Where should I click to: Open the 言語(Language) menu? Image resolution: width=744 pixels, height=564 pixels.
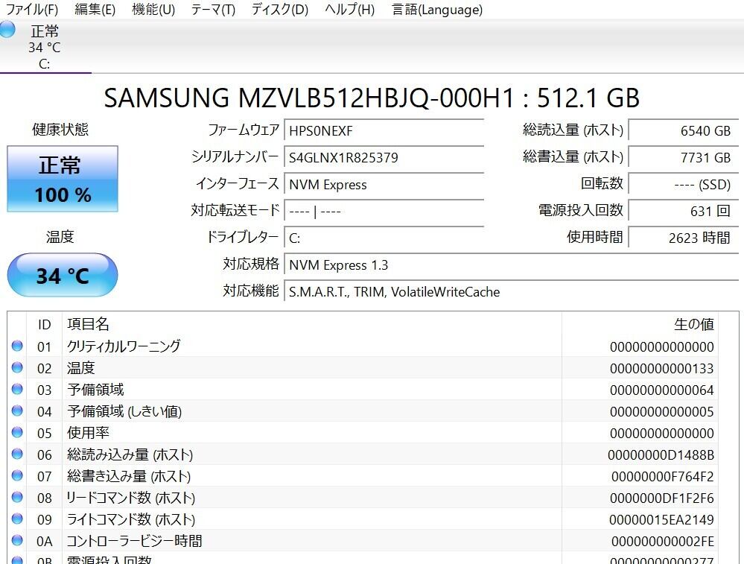pos(437,10)
